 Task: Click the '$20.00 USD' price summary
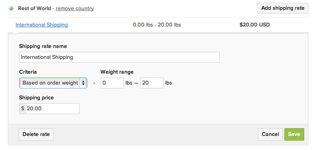click(255, 25)
